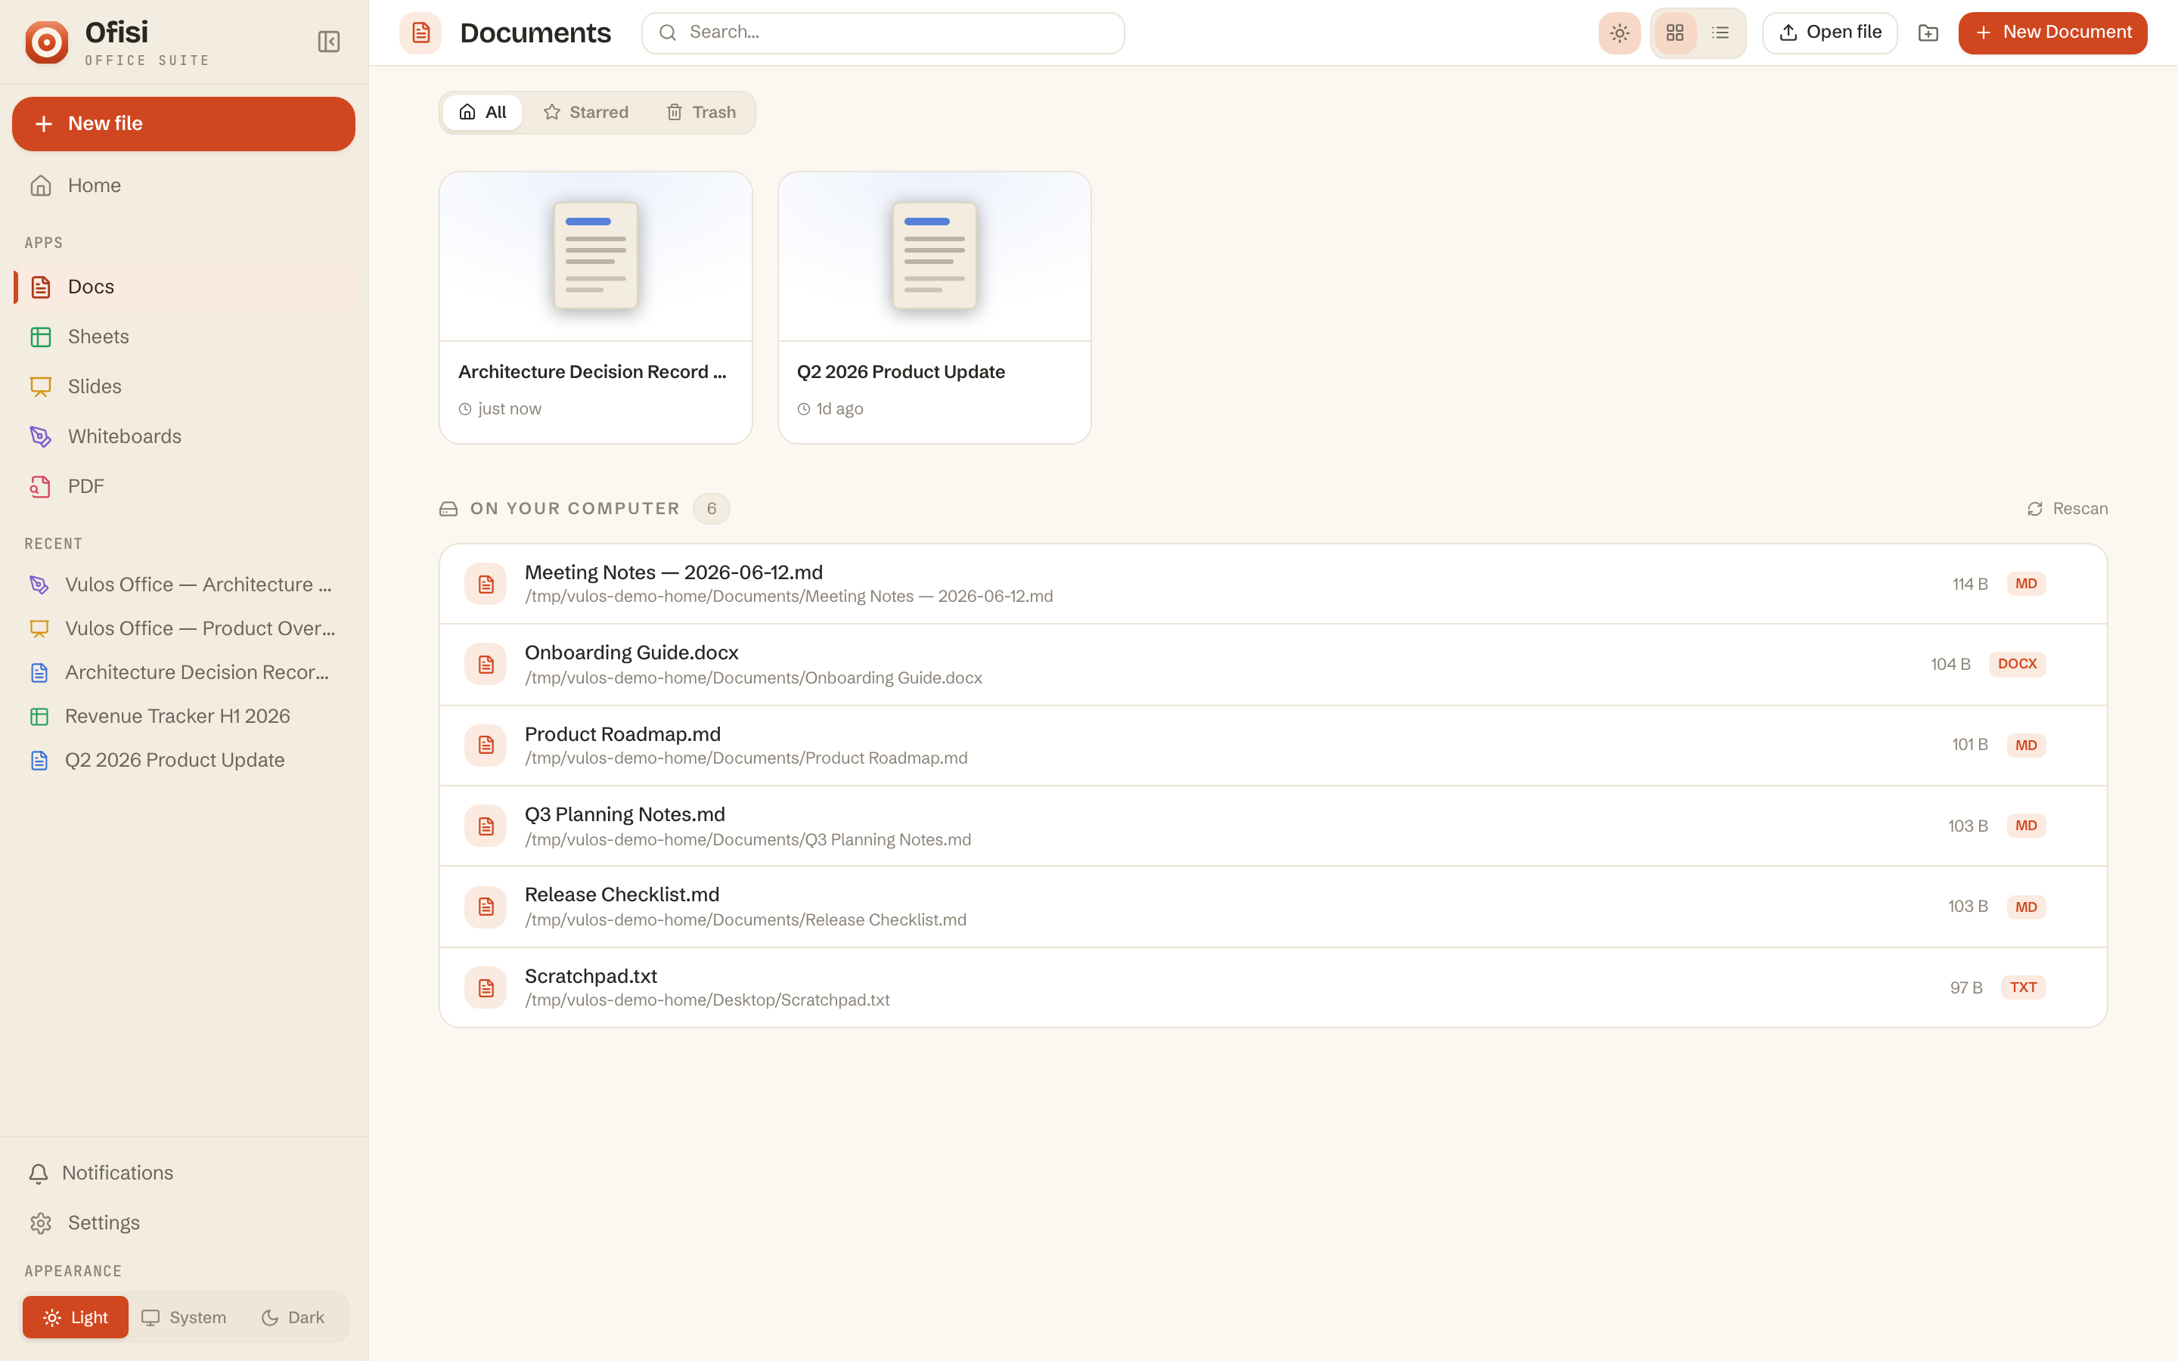The height and width of the screenshot is (1361, 2178).
Task: Select Light appearance mode
Action: (76, 1318)
